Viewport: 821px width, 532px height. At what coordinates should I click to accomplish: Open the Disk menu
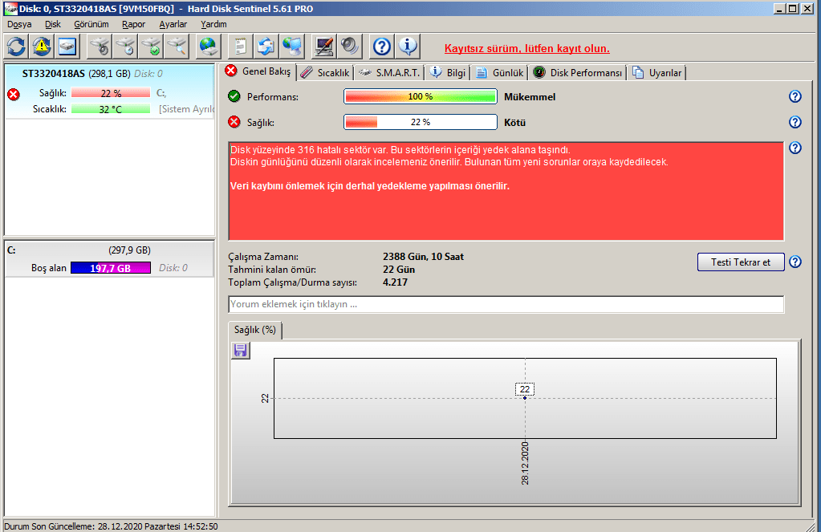(53, 24)
